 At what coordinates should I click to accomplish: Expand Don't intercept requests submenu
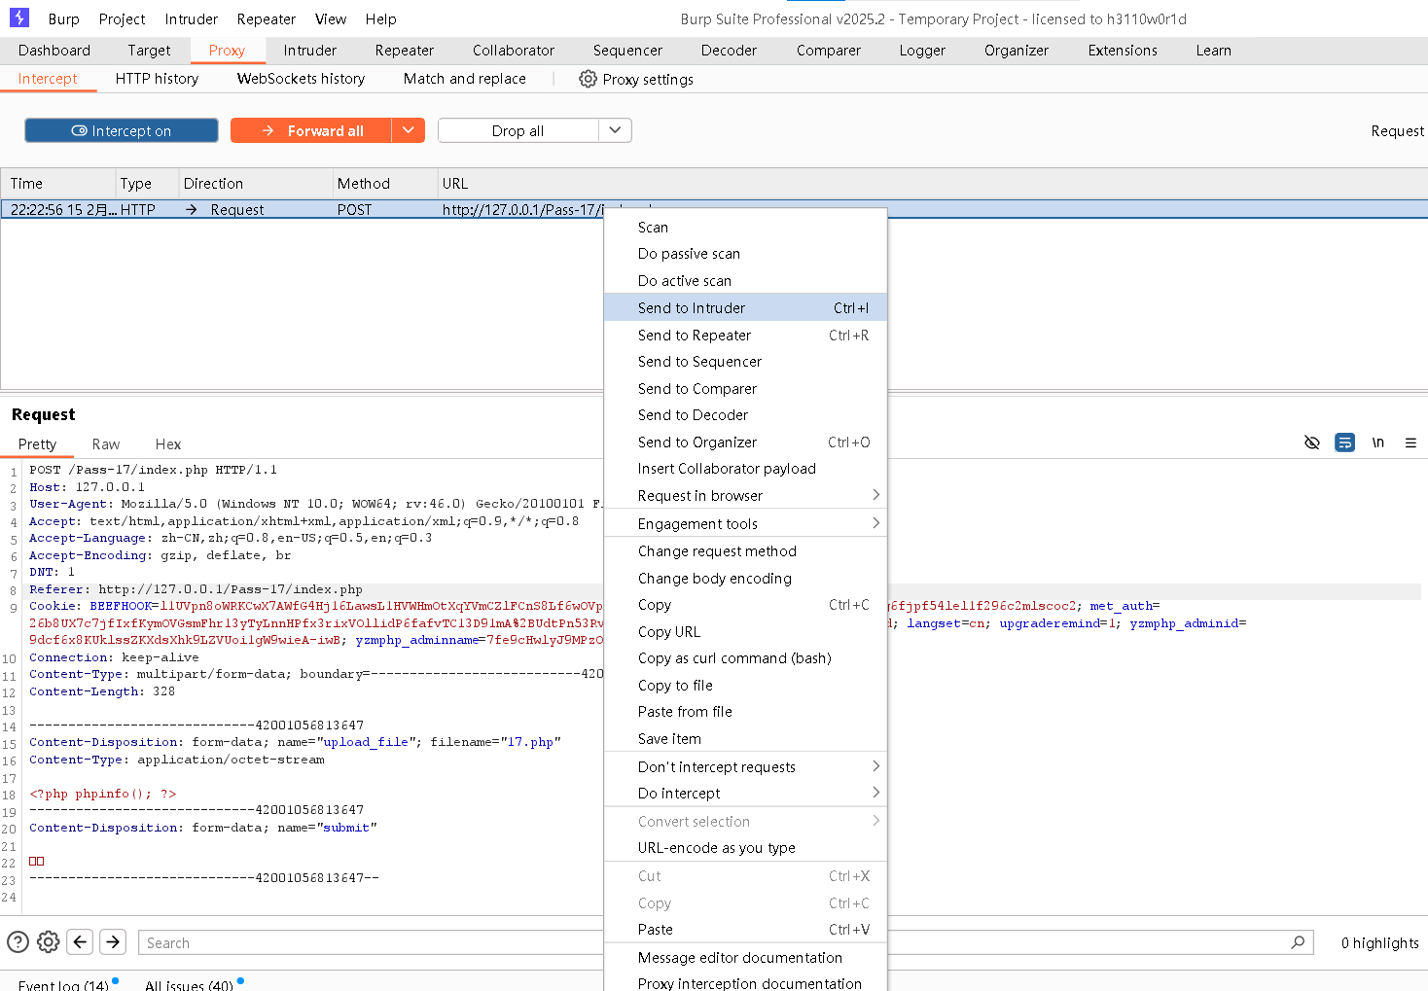click(745, 766)
